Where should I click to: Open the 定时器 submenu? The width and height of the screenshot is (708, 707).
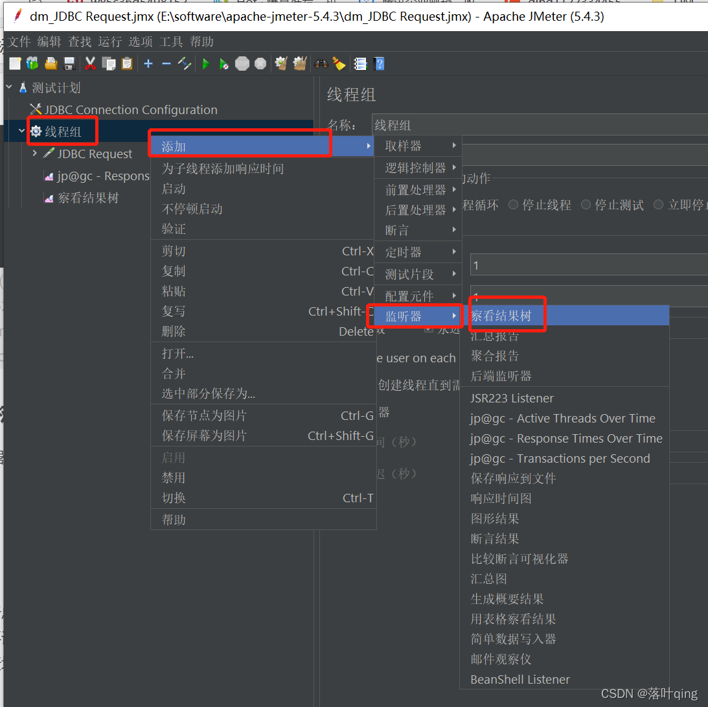[418, 252]
